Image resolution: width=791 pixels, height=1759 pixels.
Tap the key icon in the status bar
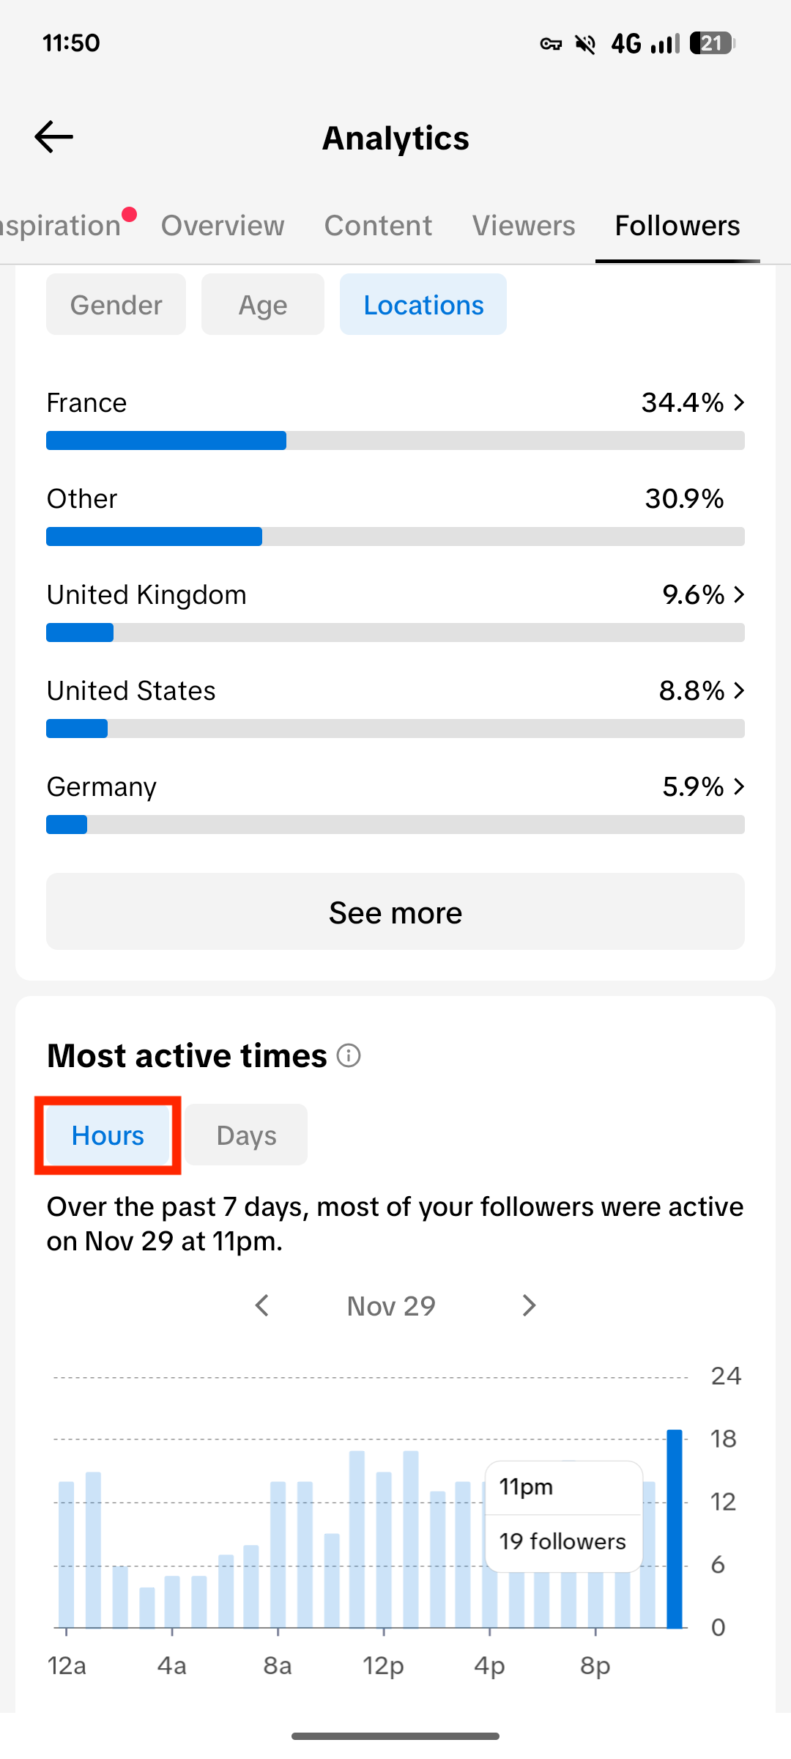coord(552,43)
